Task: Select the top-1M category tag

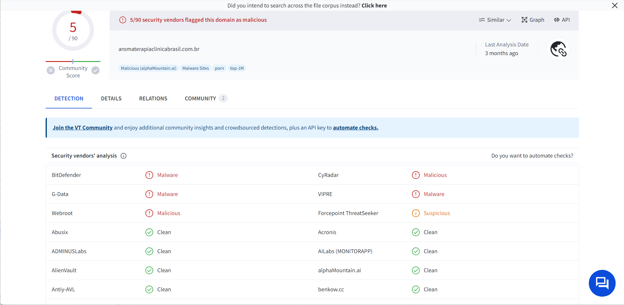Action: pos(237,68)
